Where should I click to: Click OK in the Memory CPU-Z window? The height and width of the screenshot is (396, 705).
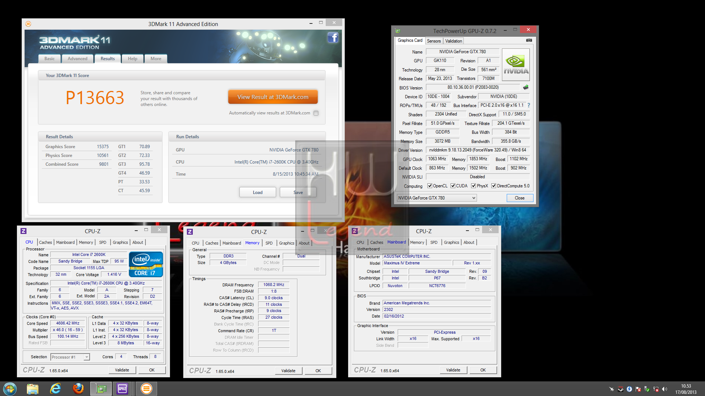(x=318, y=371)
